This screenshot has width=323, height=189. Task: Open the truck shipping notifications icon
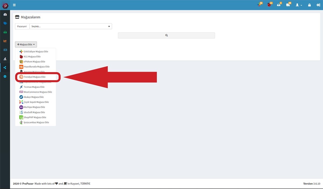pos(288,5)
